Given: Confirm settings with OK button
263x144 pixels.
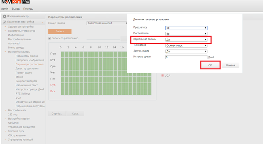Looking at the screenshot, I should tap(210, 65).
